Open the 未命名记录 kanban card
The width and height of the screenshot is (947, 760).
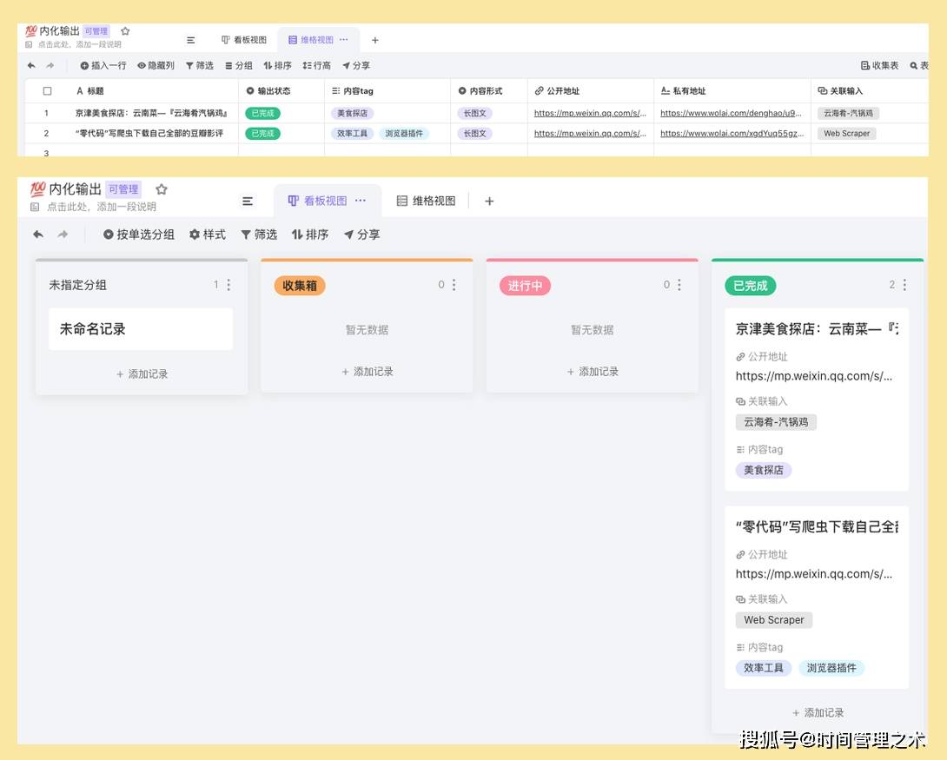[141, 329]
